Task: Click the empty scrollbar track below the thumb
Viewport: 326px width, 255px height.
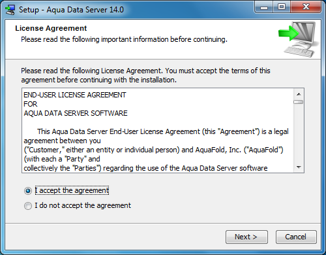Action: (299, 133)
